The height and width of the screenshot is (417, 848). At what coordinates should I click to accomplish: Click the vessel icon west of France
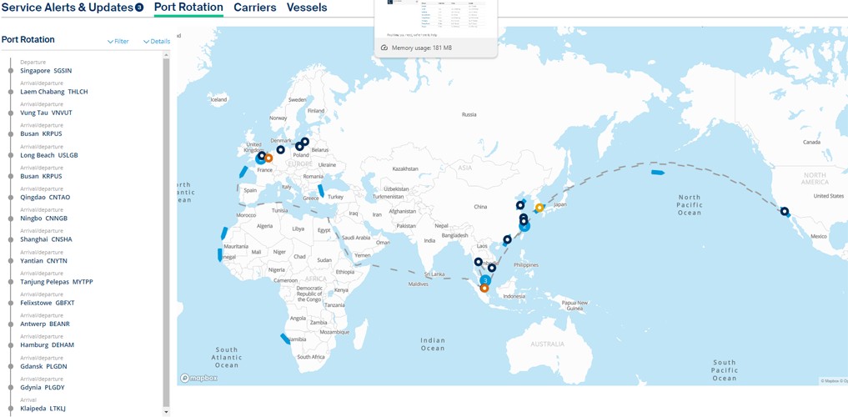click(243, 172)
